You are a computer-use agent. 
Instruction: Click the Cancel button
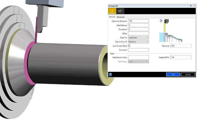pos(188,74)
